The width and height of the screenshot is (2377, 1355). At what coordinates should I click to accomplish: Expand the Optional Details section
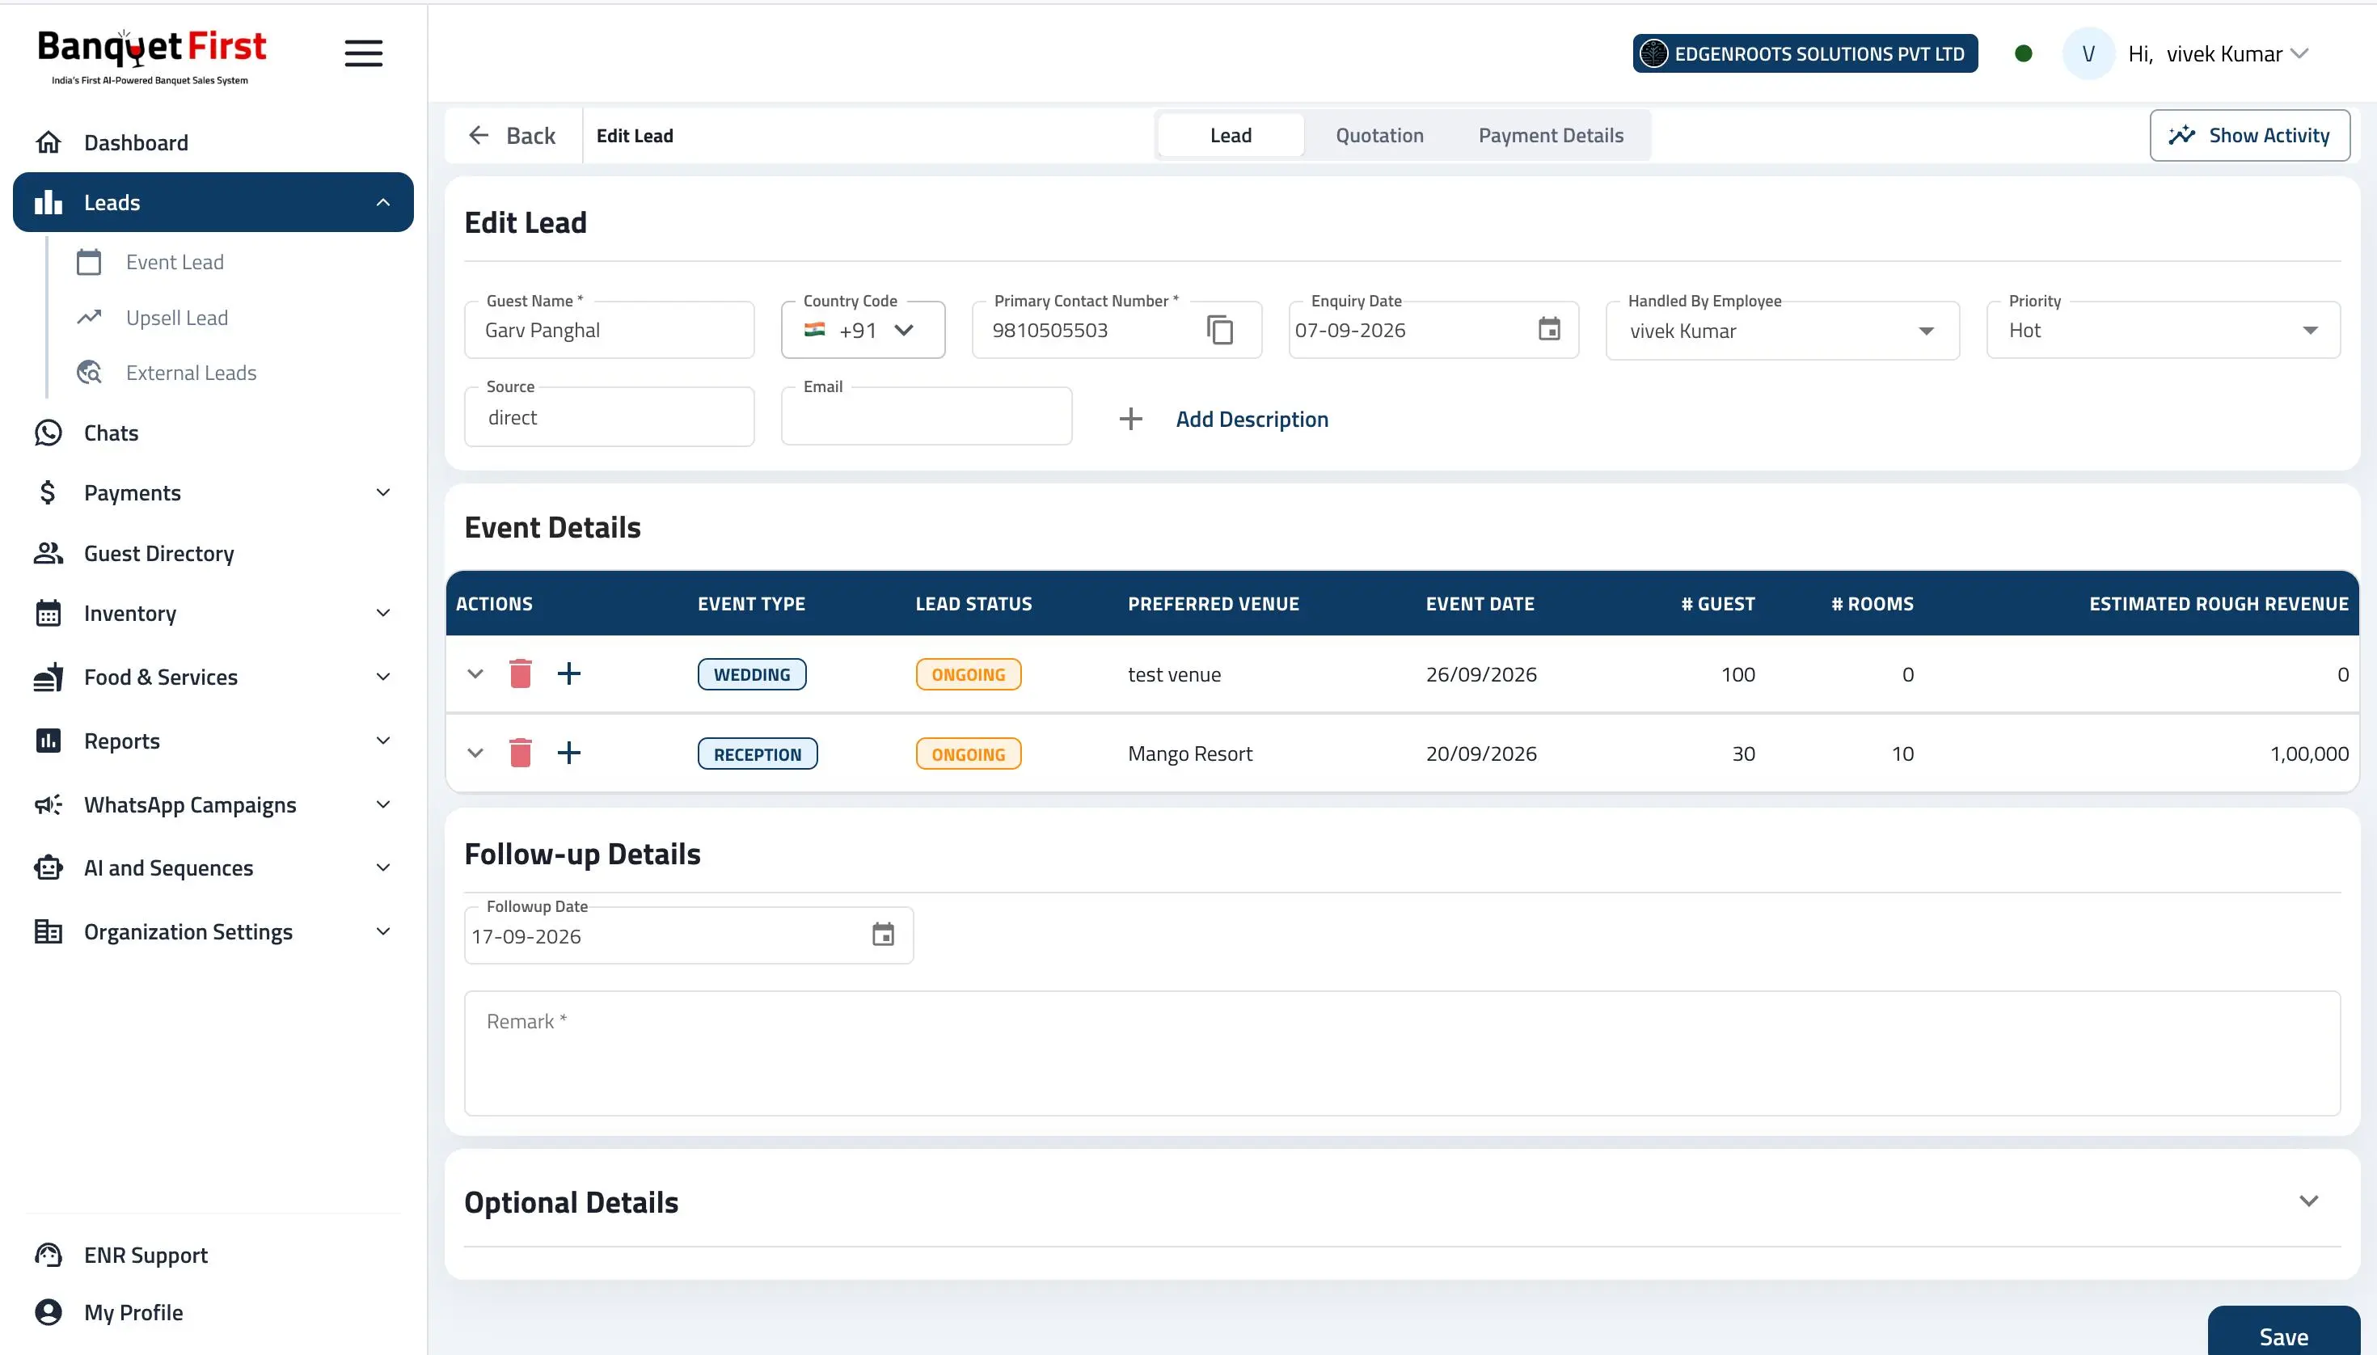point(2308,1201)
